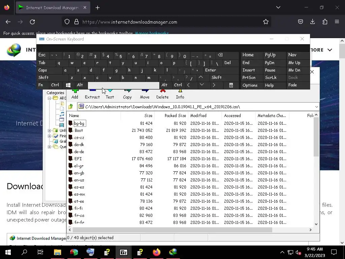The image size is (345, 259).
Task: Expand the website store menu chevron
Action: 330,50
